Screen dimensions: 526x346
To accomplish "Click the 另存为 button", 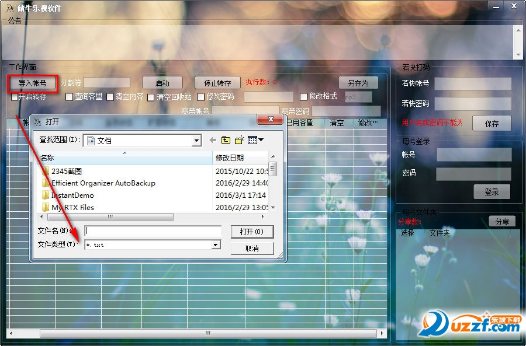I will 358,83.
